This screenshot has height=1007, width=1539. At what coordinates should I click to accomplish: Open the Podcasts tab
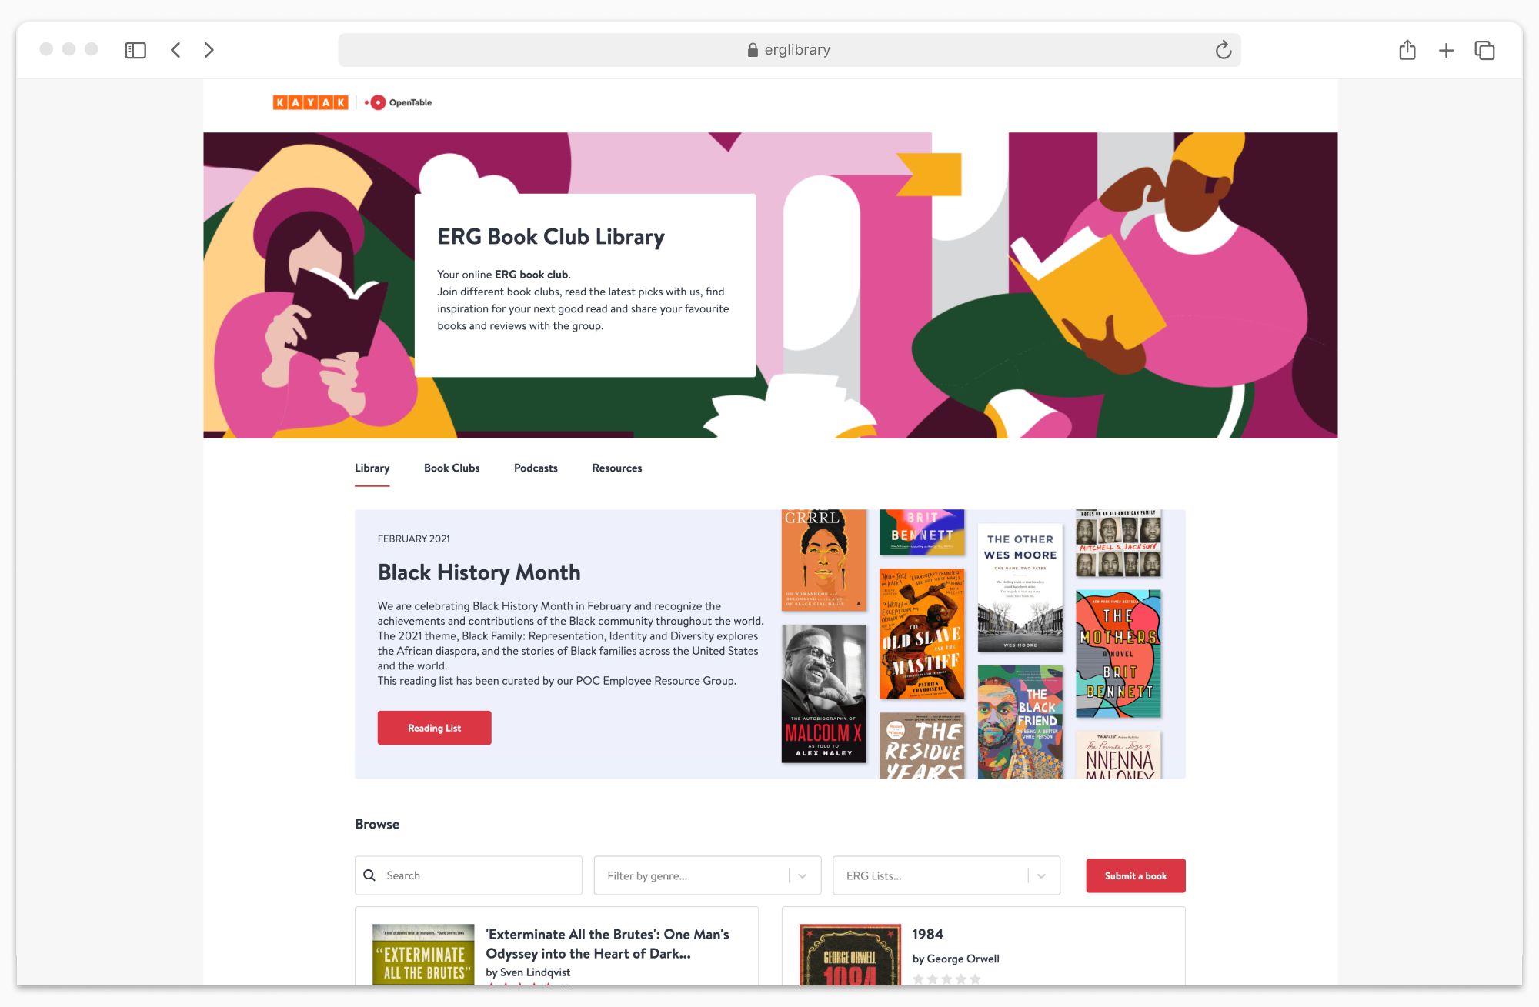536,468
